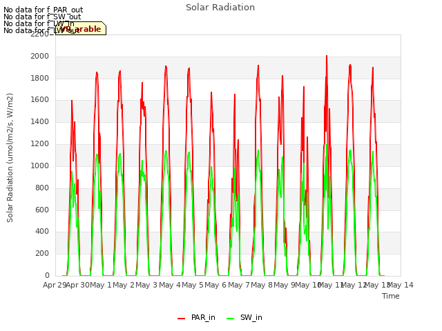Click the May 1 x-axis date label
442x331 pixels.
tap(101, 285)
